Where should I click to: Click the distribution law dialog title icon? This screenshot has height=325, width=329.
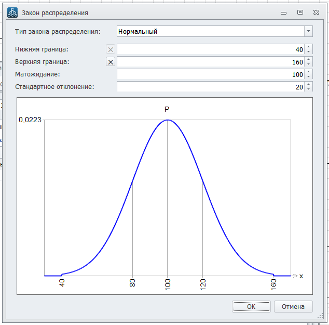[12, 12]
